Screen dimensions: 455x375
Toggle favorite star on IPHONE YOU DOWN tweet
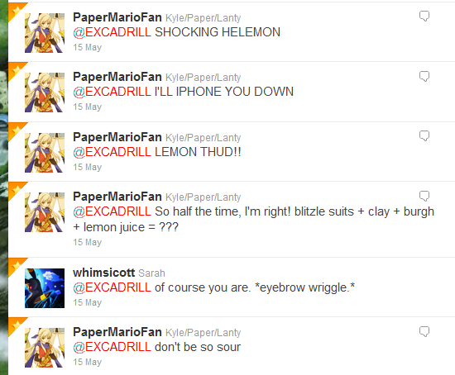point(16,70)
